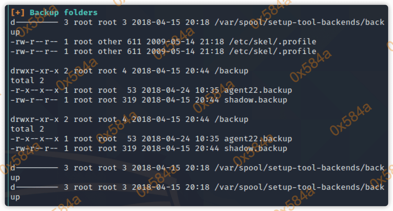Click the first "total 2" line
This screenshot has width=393, height=211.
tap(27, 80)
